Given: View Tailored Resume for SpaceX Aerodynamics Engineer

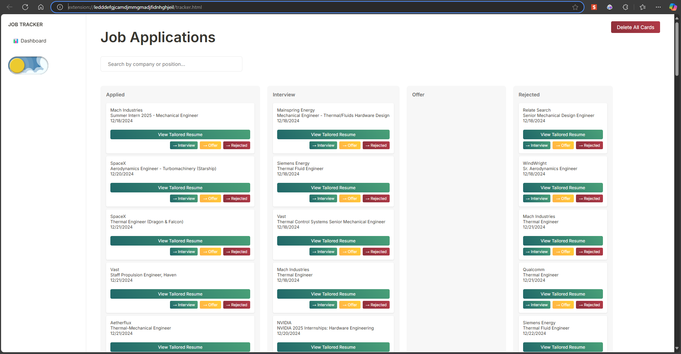Looking at the screenshot, I should [180, 188].
